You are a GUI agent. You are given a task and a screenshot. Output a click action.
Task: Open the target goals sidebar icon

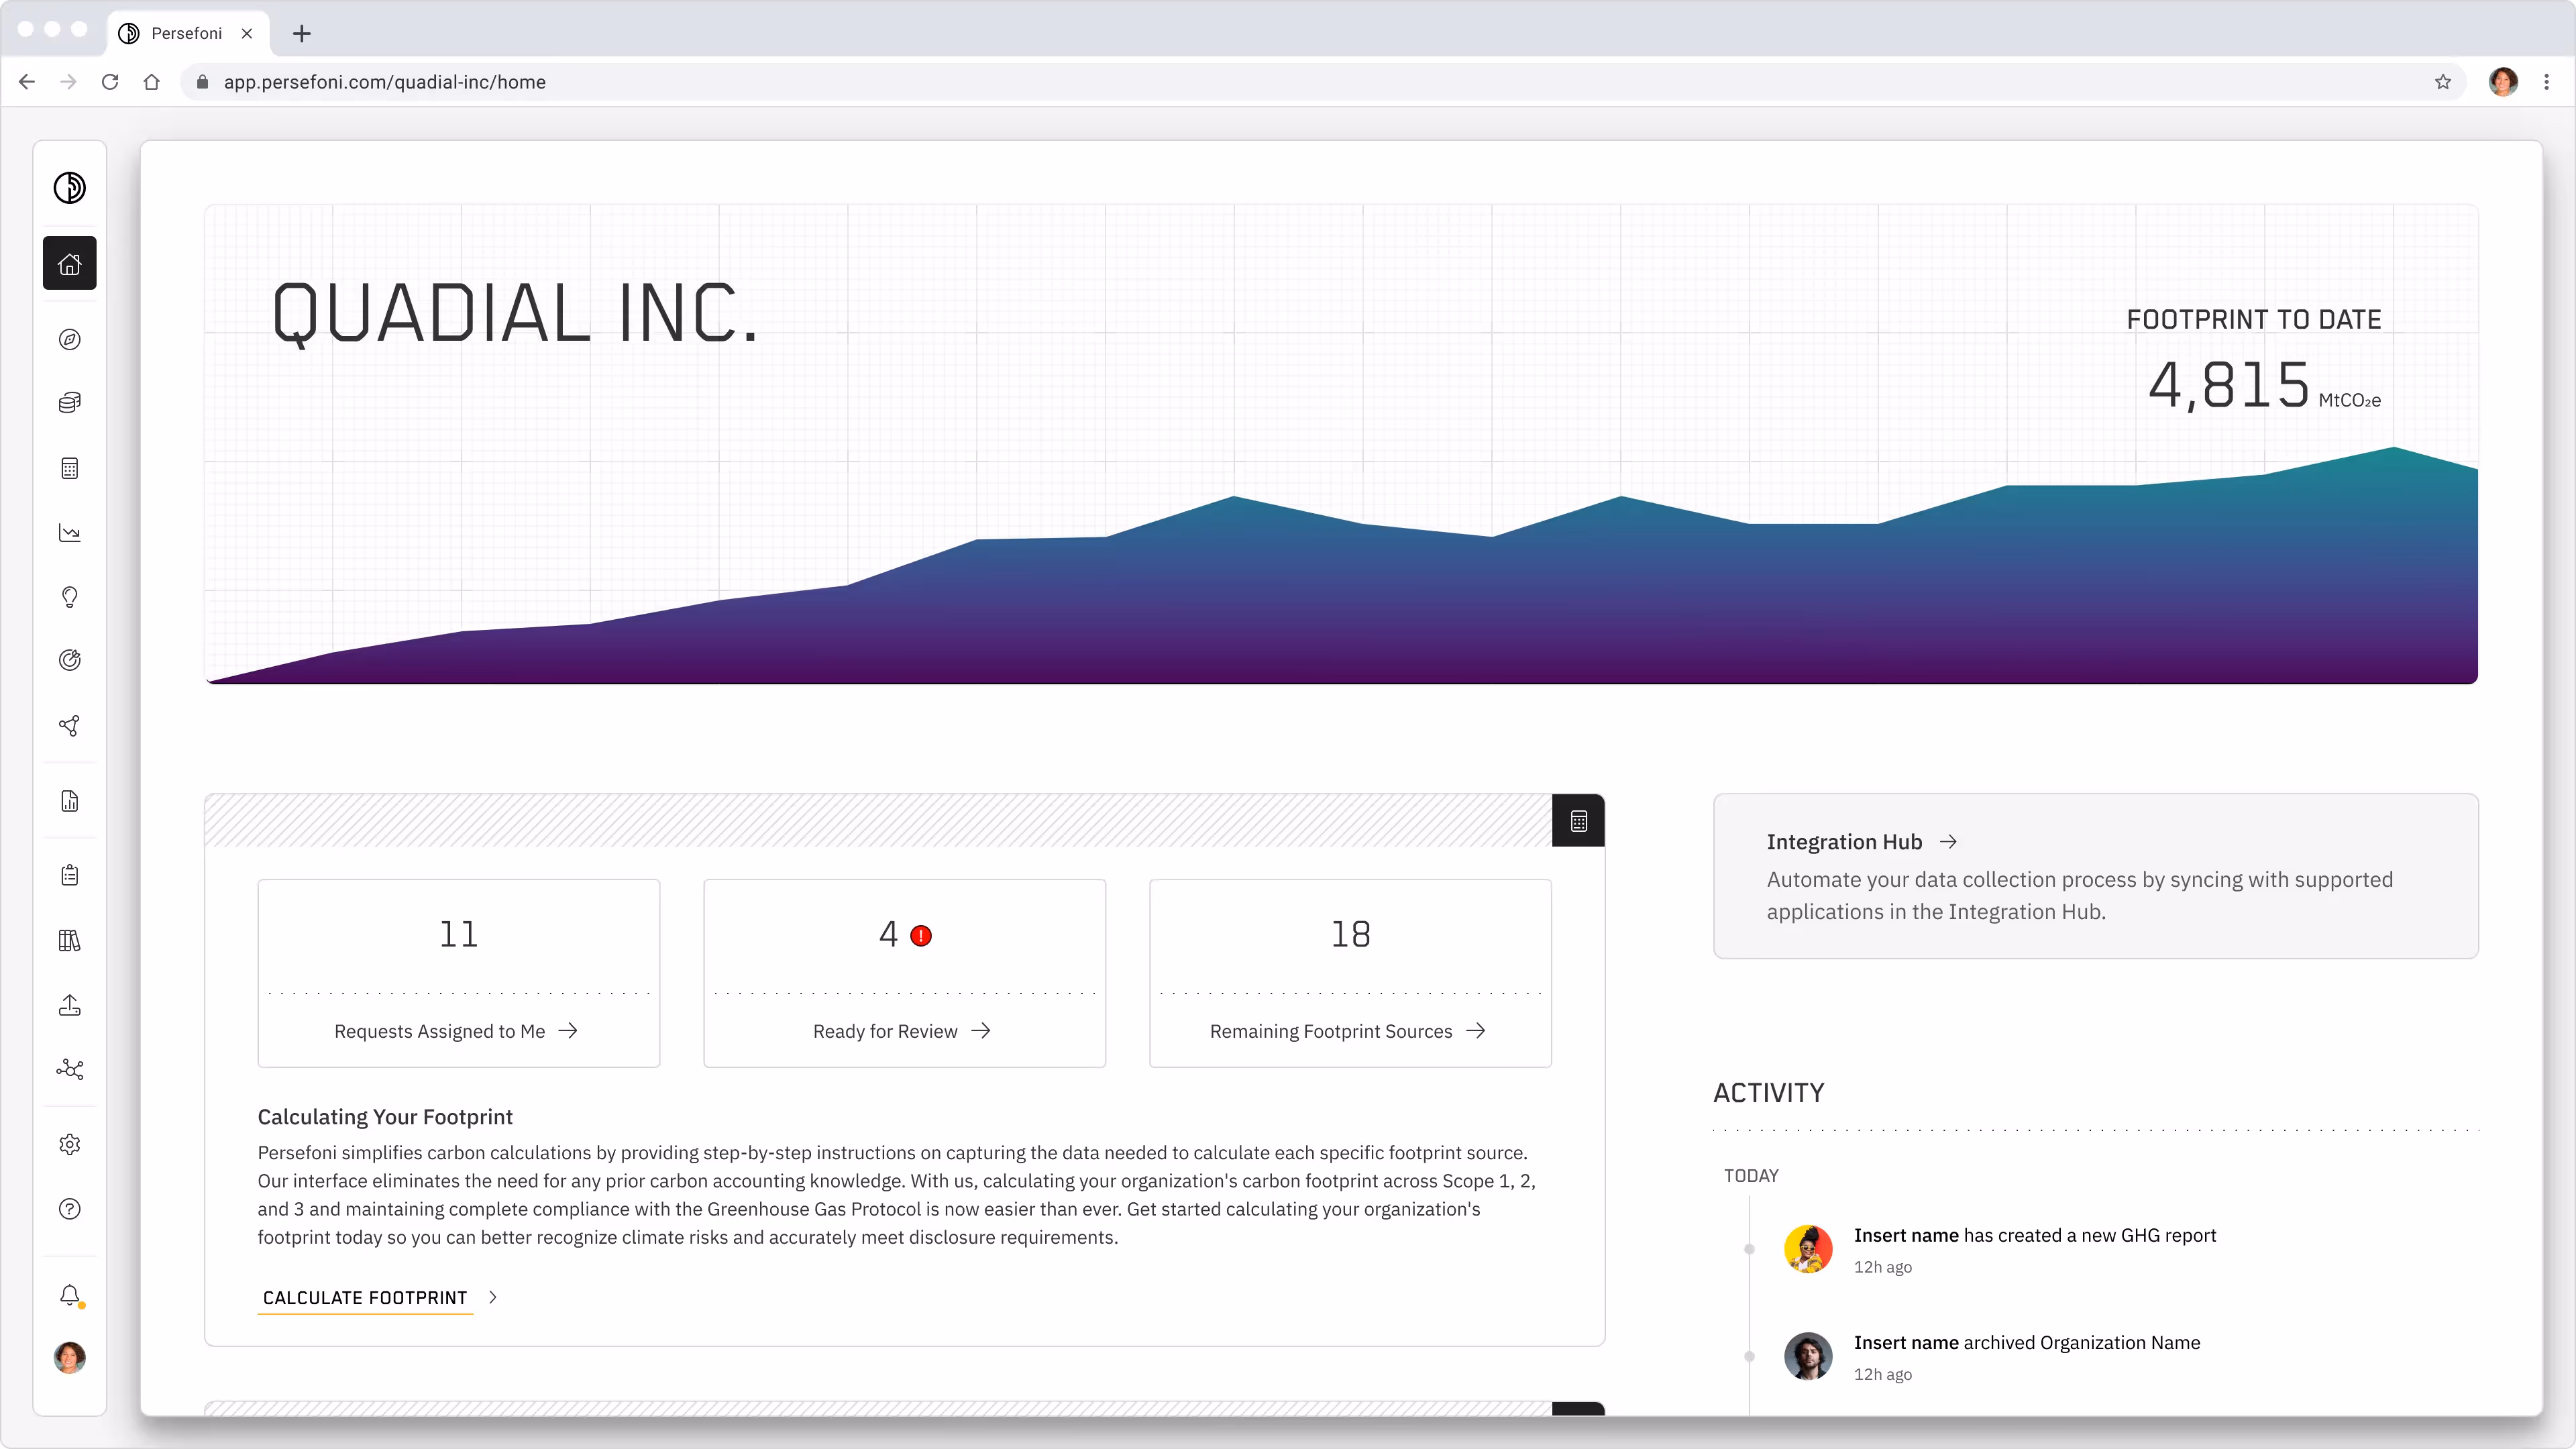69,660
